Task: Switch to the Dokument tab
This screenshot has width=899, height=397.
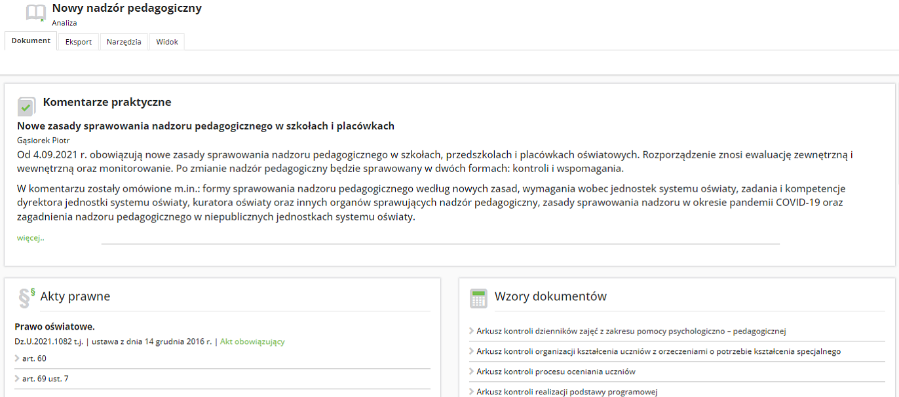Action: tap(31, 41)
